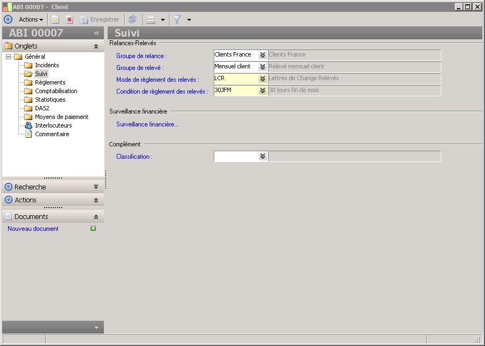Screen dimensions: 485x346
Task: Click the filter funnel icon
Action: pyautogui.click(x=177, y=19)
